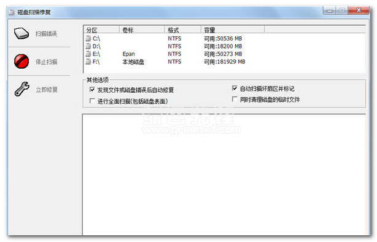Minimize the 磁盘扫描修复 window

click(330, 10)
